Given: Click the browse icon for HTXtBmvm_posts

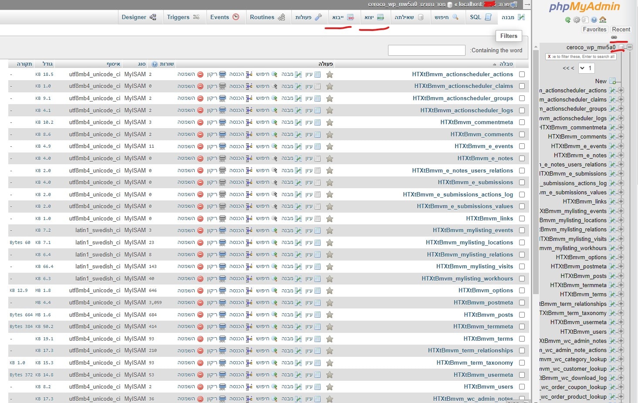Looking at the screenshot, I should click(x=317, y=315).
